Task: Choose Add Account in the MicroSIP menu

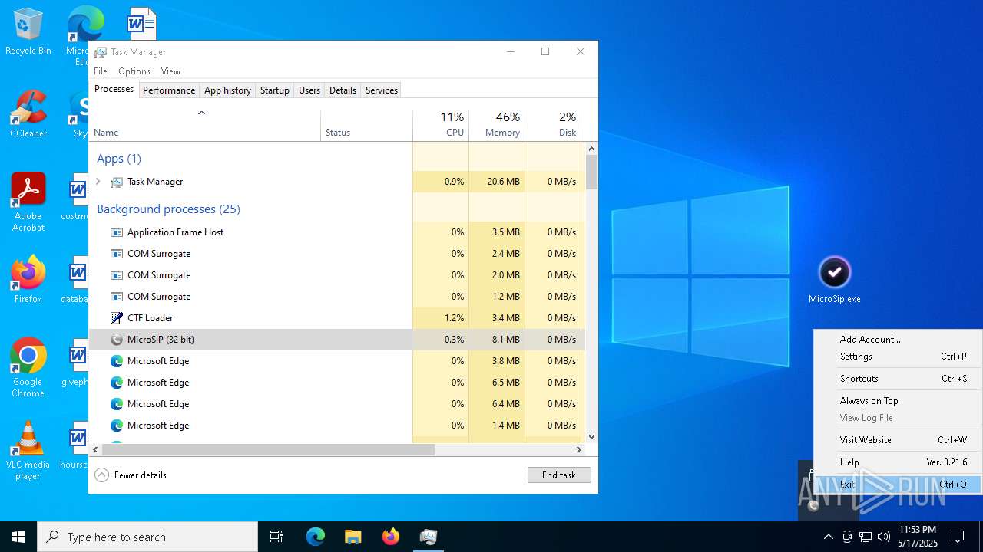Action: (898, 340)
